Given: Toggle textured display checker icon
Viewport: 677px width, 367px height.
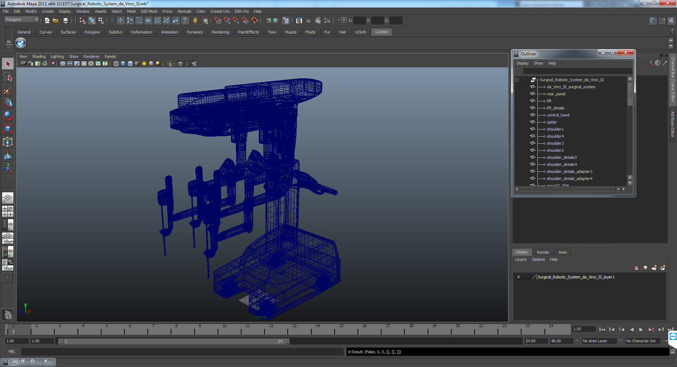Looking at the screenshot, I should pos(137,64).
